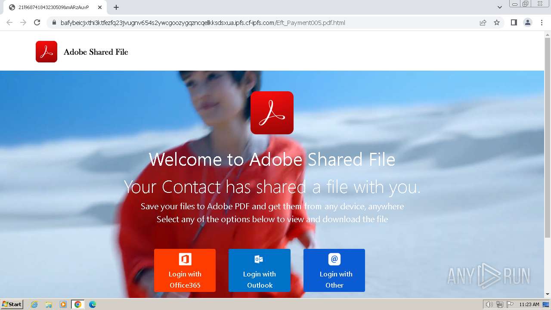Open Microsoft Edge from taskbar
The image size is (551, 310).
point(92,304)
